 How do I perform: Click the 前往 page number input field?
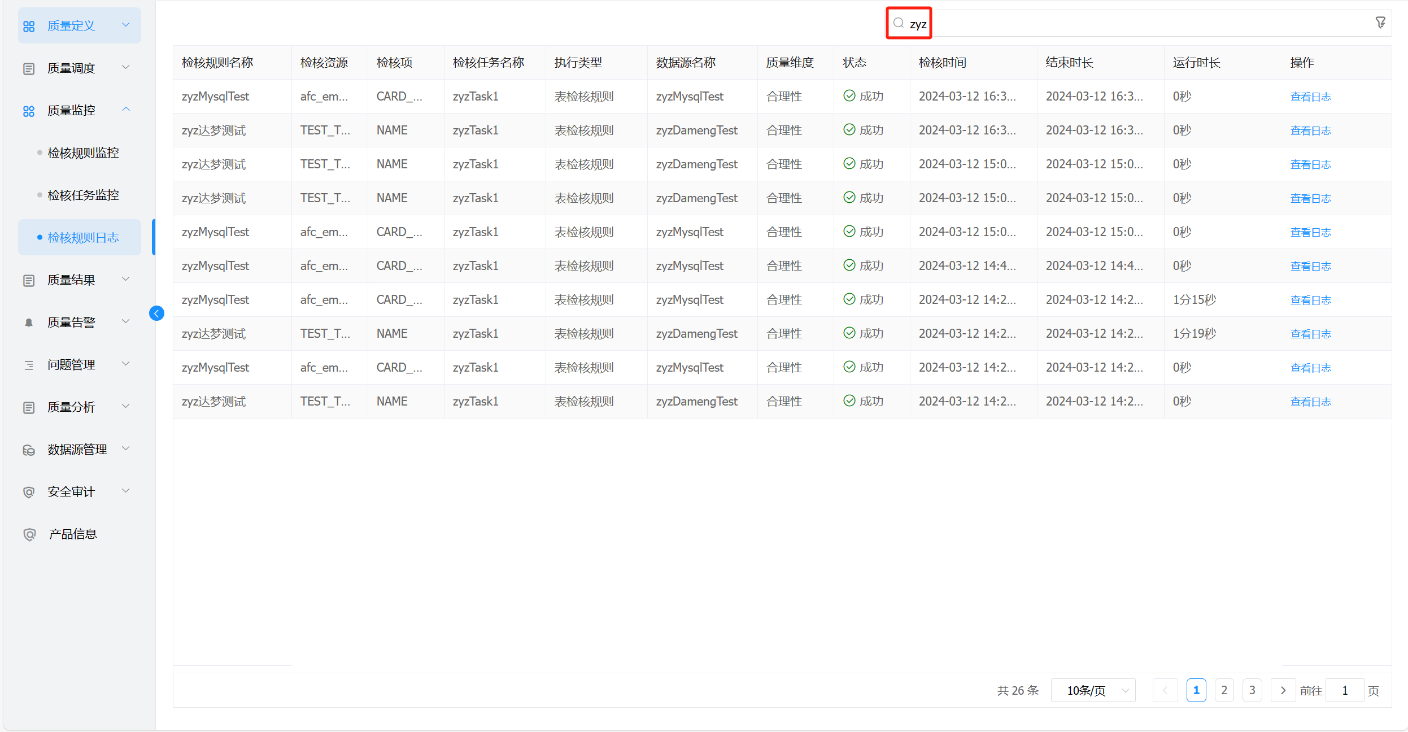click(x=1344, y=690)
